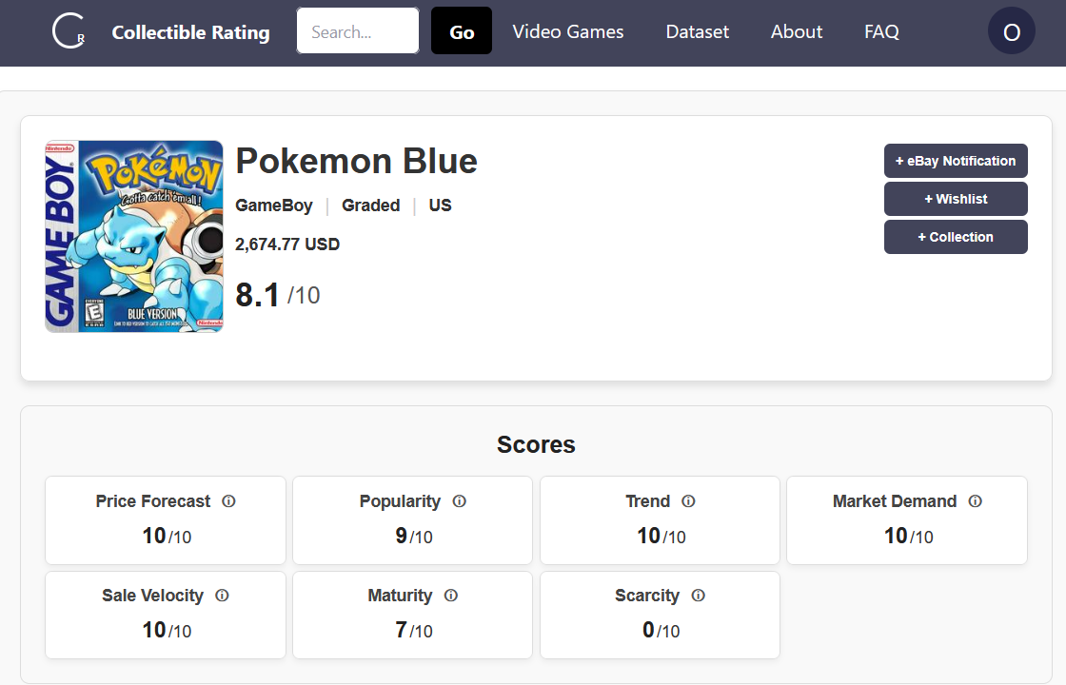Click the Sale Velocity 10/10 value
This screenshot has height=685, width=1066.
(x=167, y=631)
